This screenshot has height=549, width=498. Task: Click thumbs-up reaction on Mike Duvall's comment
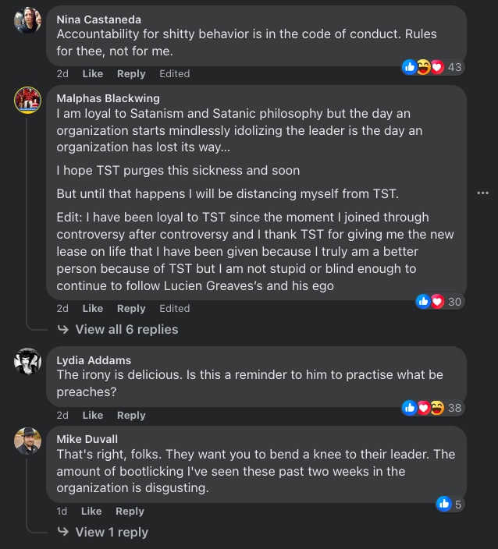pos(445,504)
